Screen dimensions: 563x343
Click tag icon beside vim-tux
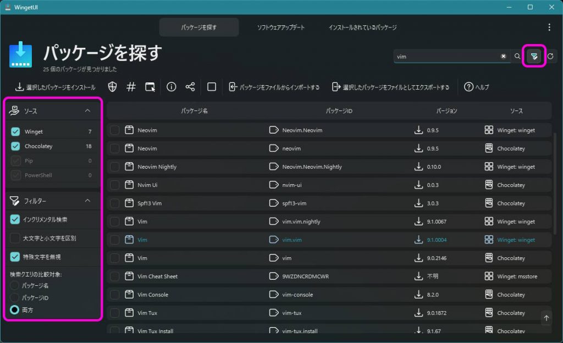[274, 313]
